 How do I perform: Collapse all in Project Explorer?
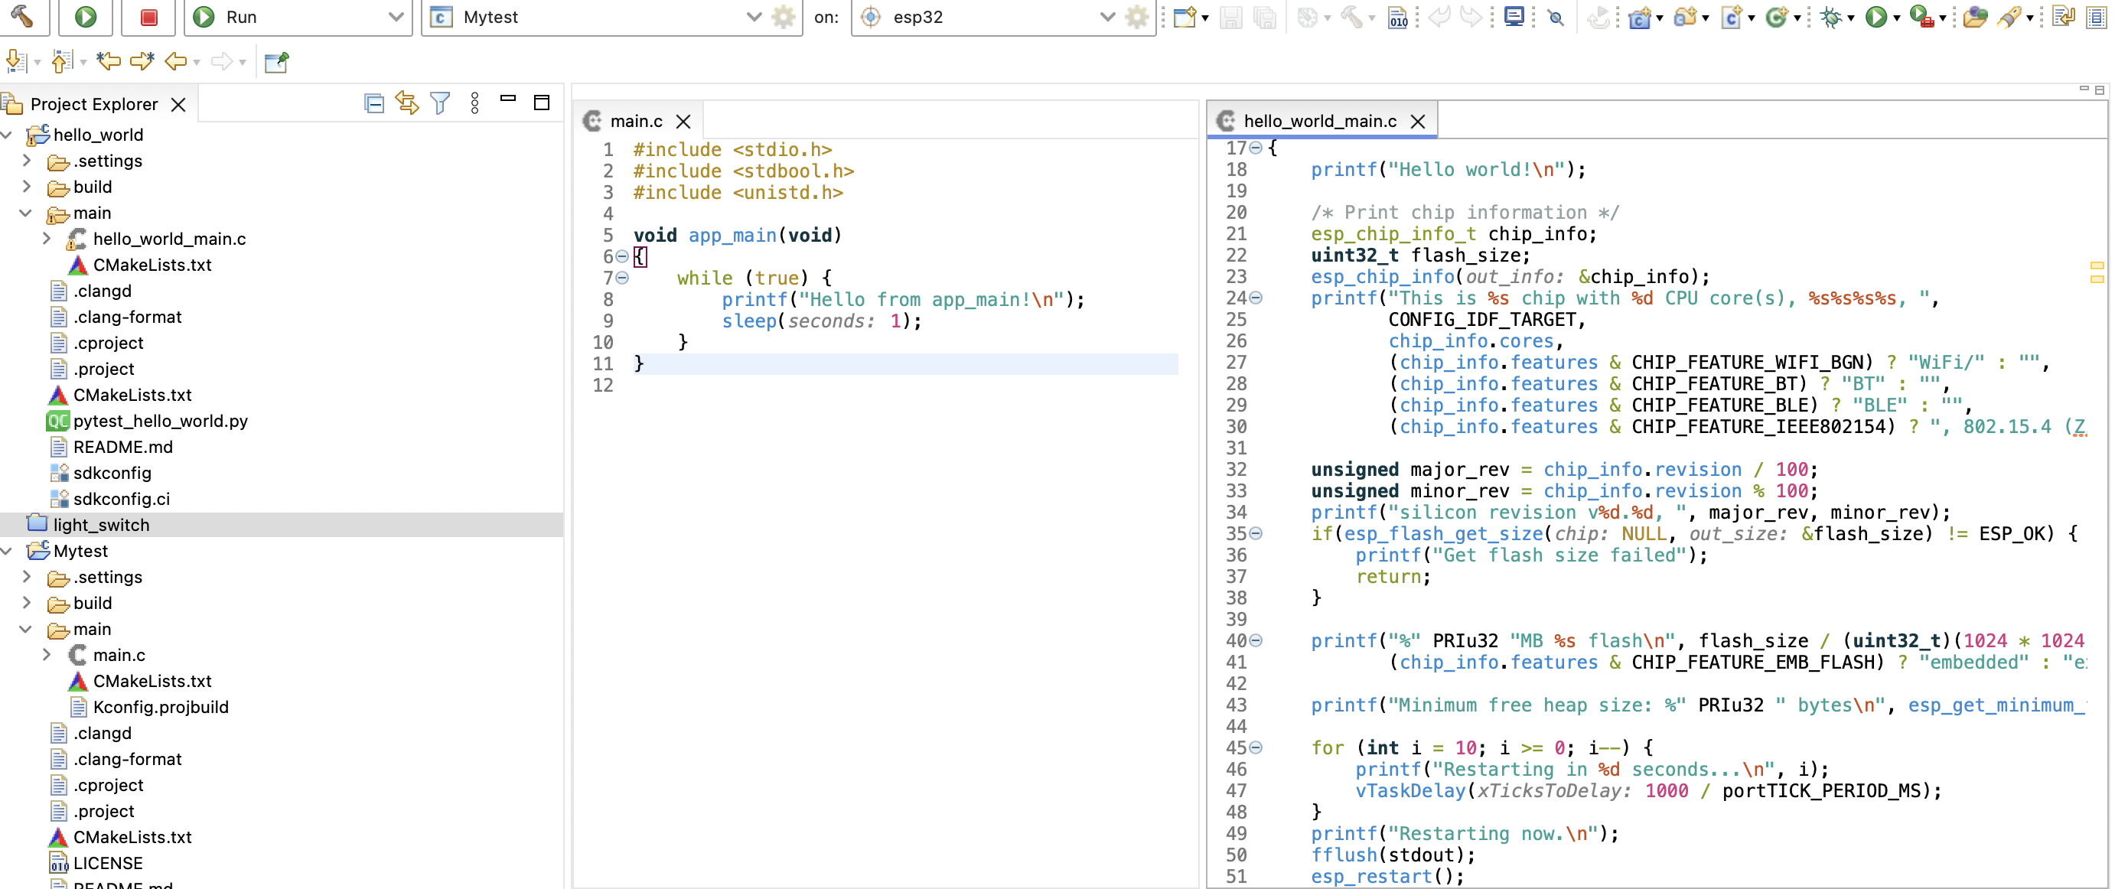[x=373, y=103]
